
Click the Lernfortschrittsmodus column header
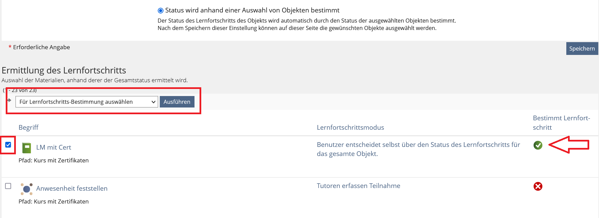tap(350, 127)
